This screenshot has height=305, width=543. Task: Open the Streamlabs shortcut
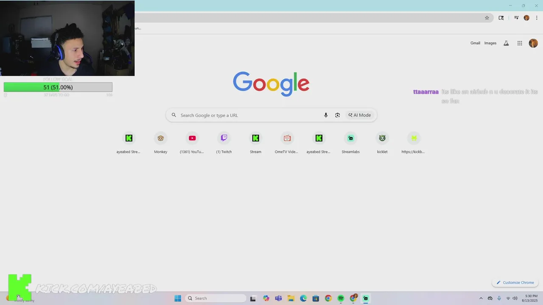350,143
